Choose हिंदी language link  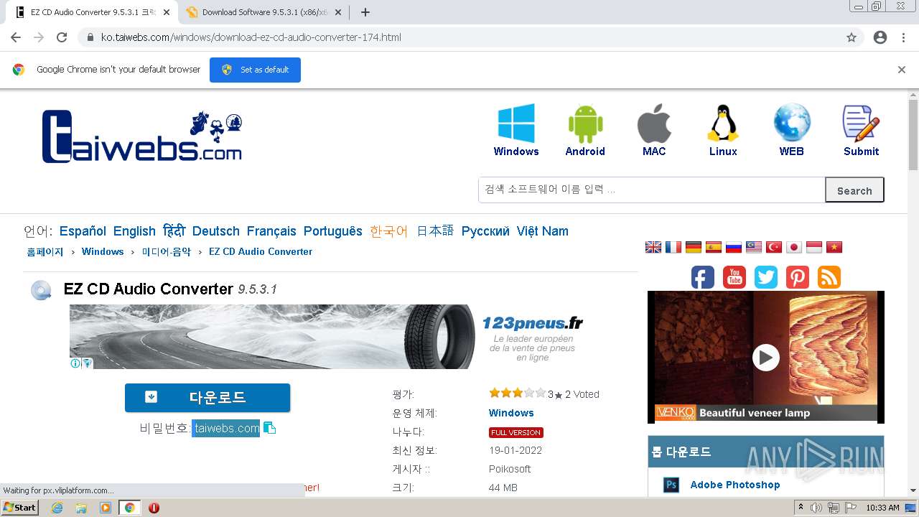point(174,231)
